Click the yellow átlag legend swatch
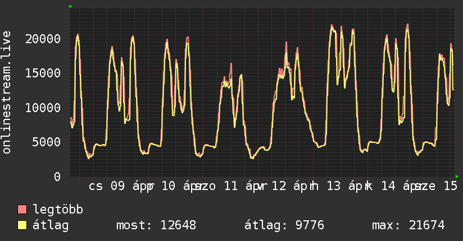 click(x=22, y=225)
